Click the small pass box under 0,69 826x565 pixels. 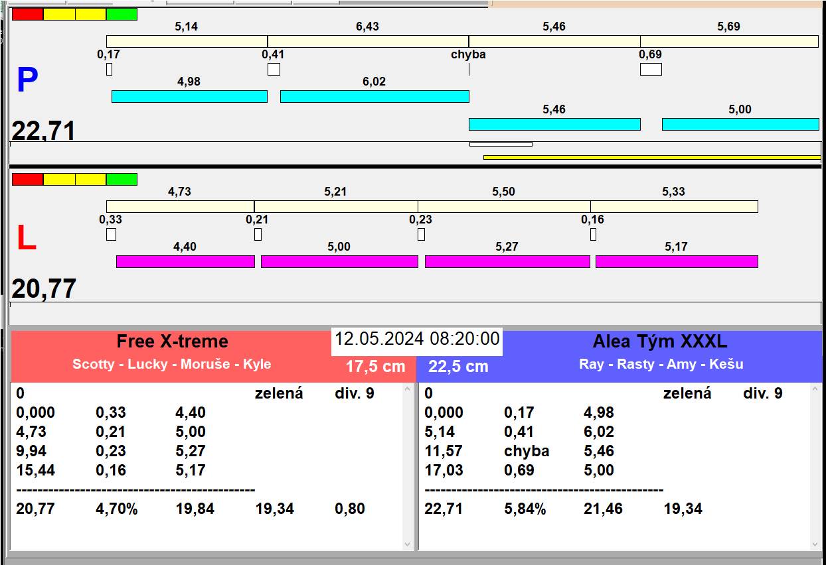[651, 69]
